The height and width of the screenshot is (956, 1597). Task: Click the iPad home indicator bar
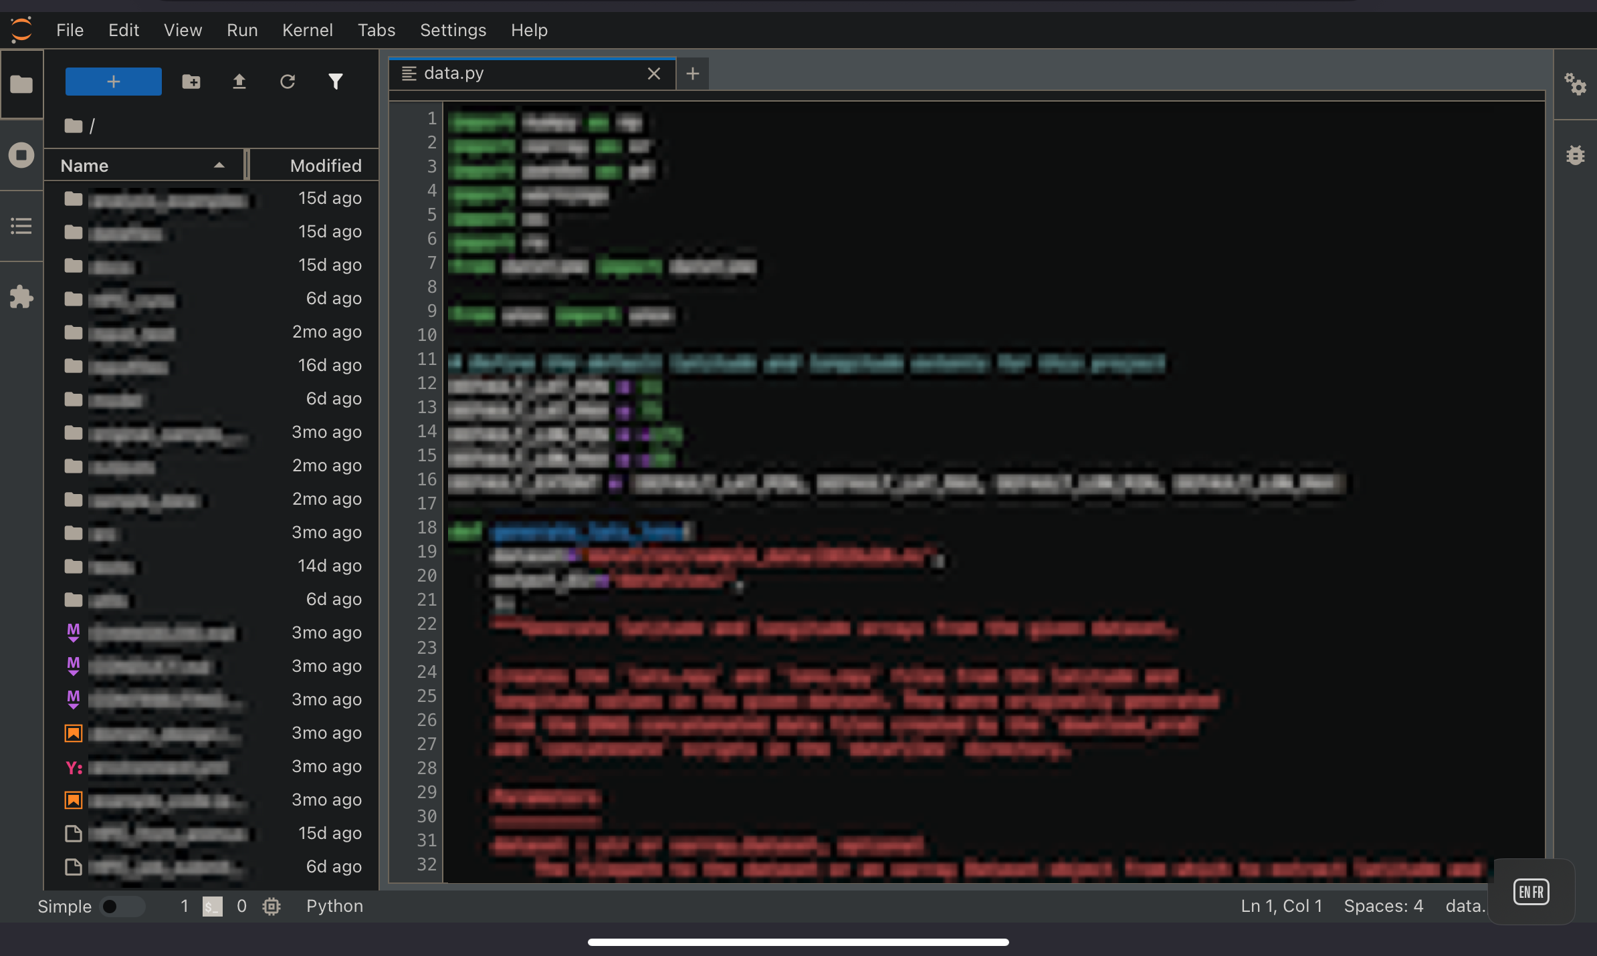pos(798,943)
